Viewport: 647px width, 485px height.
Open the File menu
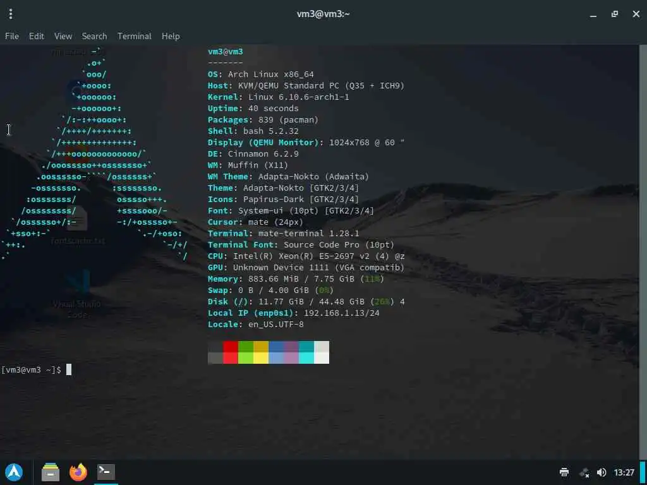(12, 36)
